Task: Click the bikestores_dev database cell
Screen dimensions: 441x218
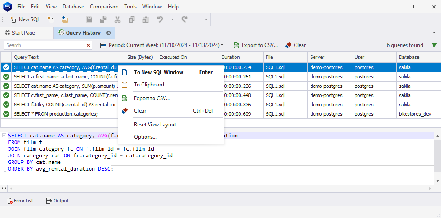Action: pos(418,114)
